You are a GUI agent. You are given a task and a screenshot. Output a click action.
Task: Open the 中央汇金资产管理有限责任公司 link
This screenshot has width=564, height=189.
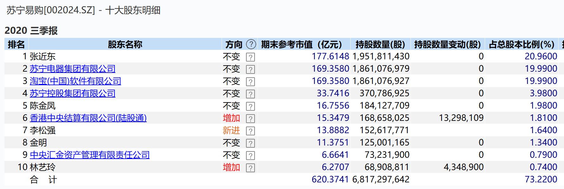(x=89, y=155)
